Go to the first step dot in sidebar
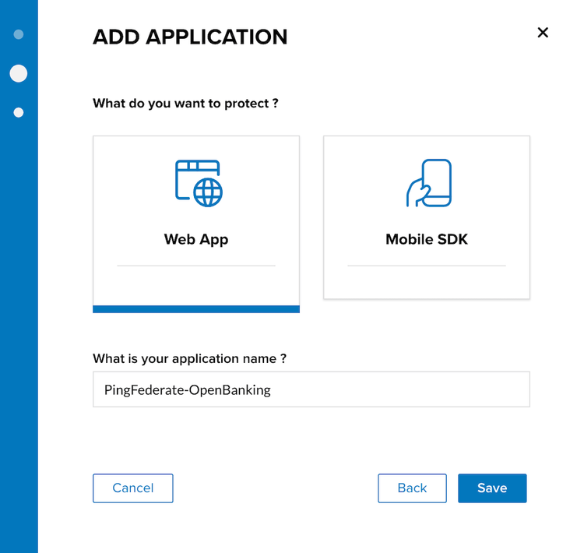 (x=19, y=34)
